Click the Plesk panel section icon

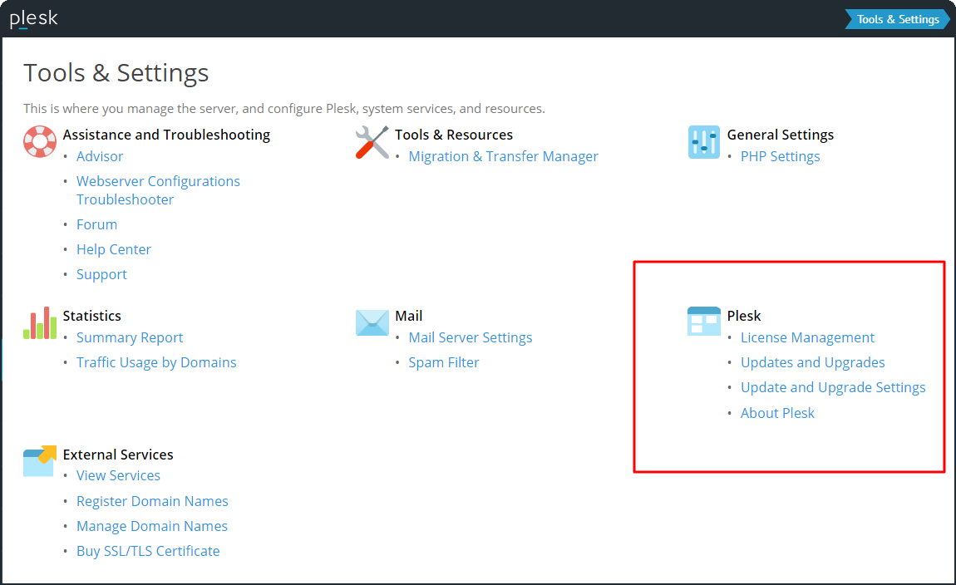click(704, 321)
